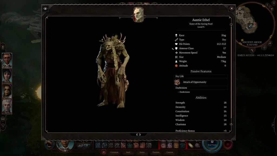Select Auntie Ethel's portrait above the window
The height and width of the screenshot is (156, 277).
(x=138, y=13)
